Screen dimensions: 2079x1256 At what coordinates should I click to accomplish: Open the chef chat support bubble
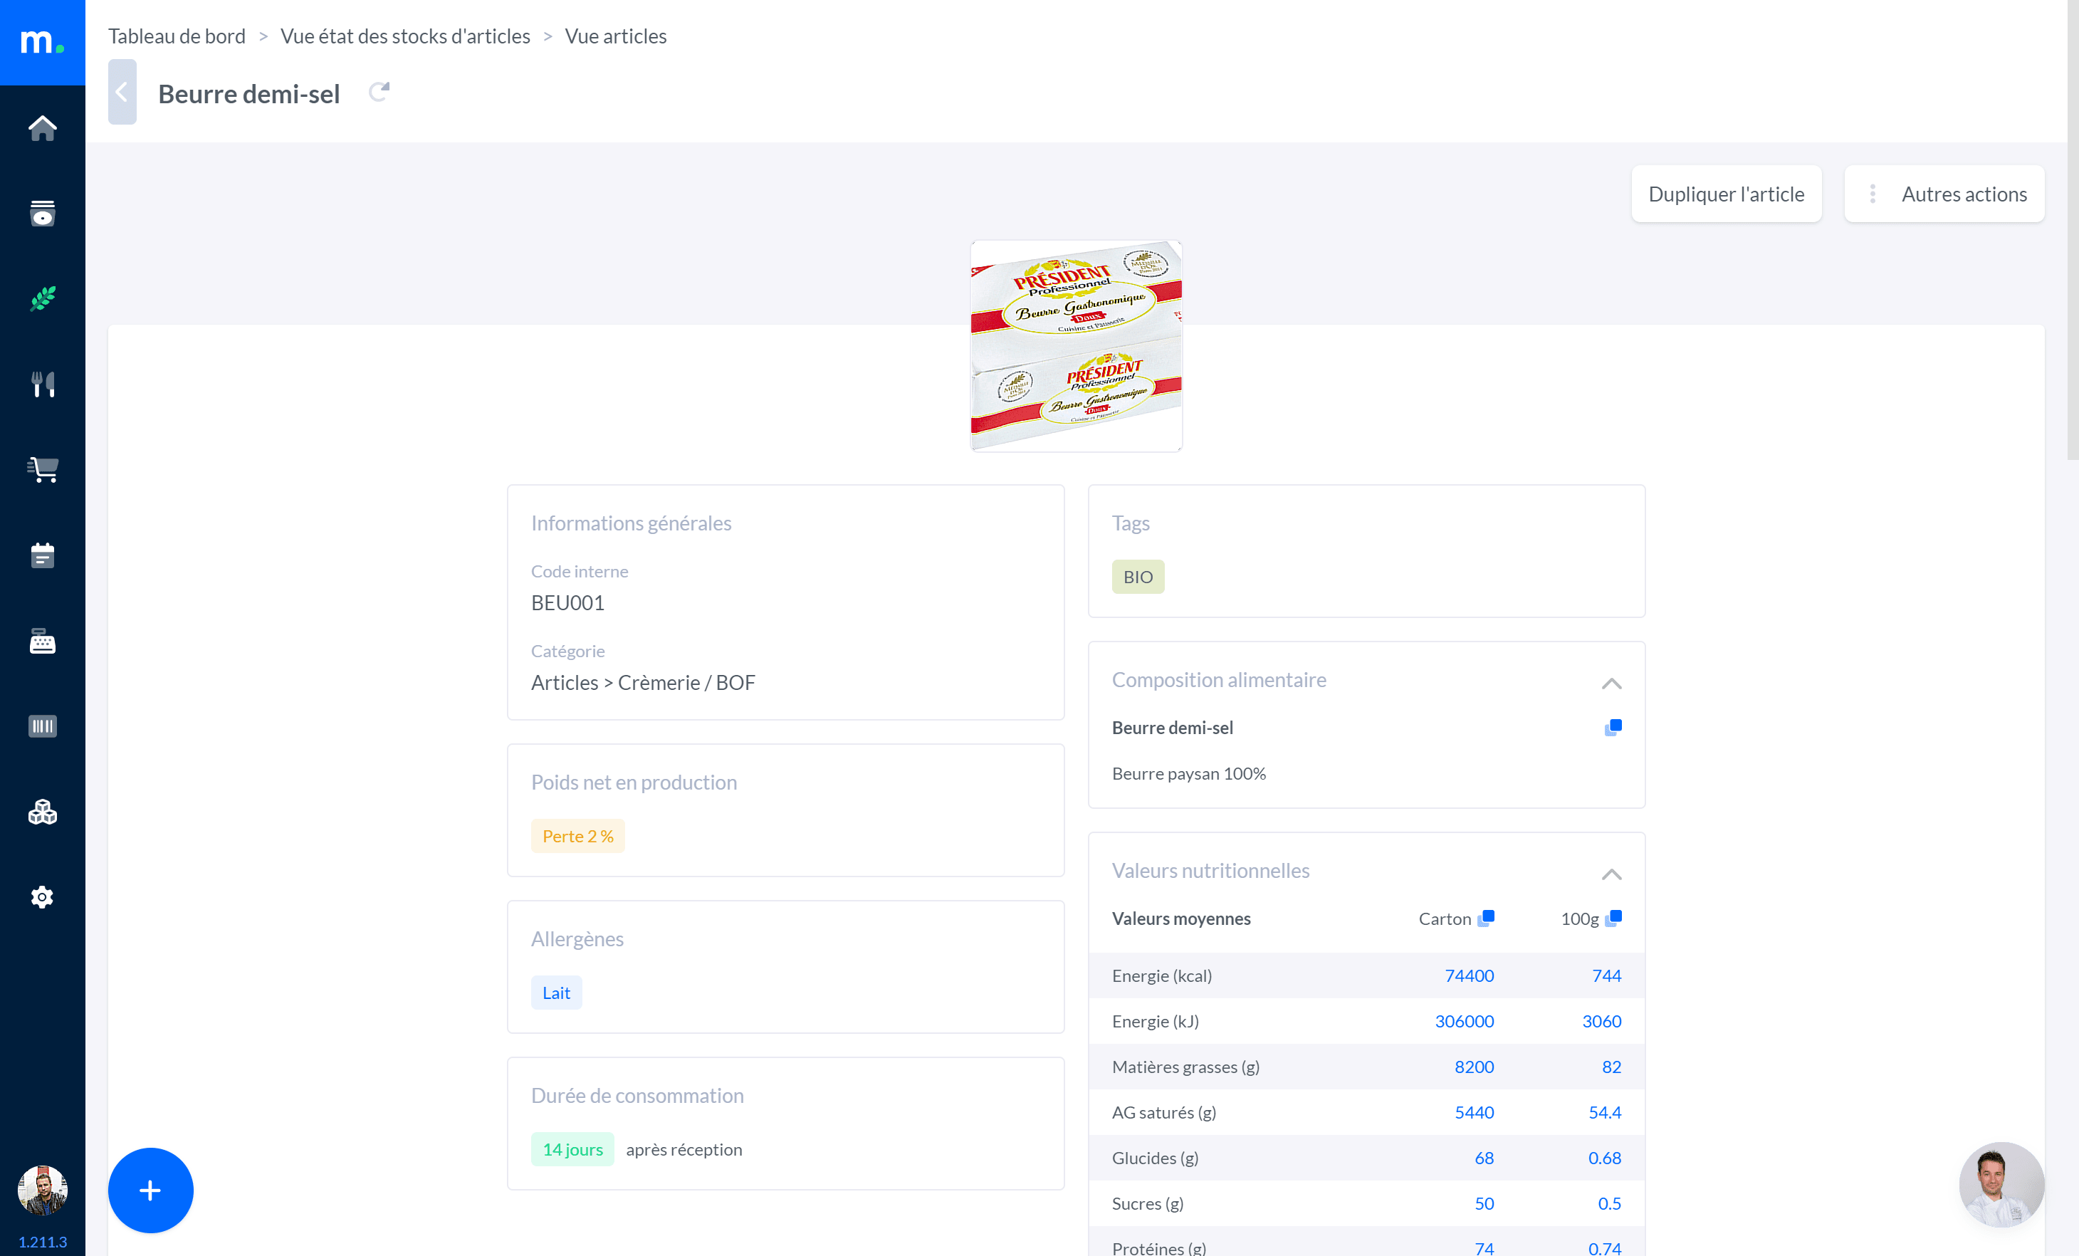coord(2001,1184)
